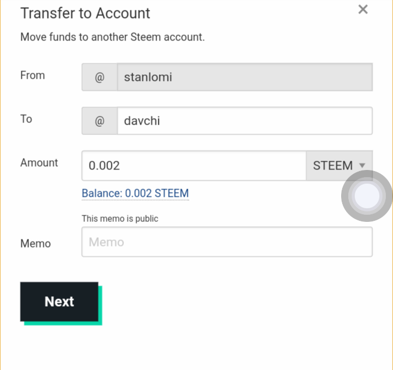Click the small triangle arrow next to STEEM
The height and width of the screenshot is (370, 393).
[362, 166]
